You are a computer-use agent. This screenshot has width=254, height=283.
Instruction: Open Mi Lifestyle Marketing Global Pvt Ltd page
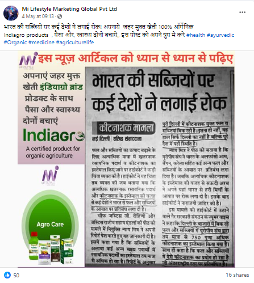tap(69, 9)
